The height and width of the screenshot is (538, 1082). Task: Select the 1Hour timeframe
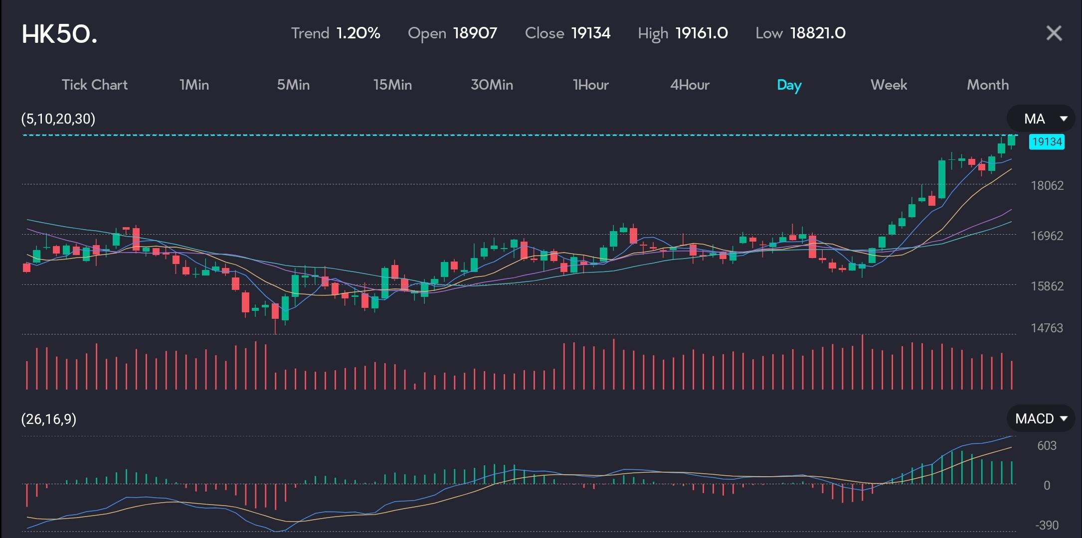(590, 85)
